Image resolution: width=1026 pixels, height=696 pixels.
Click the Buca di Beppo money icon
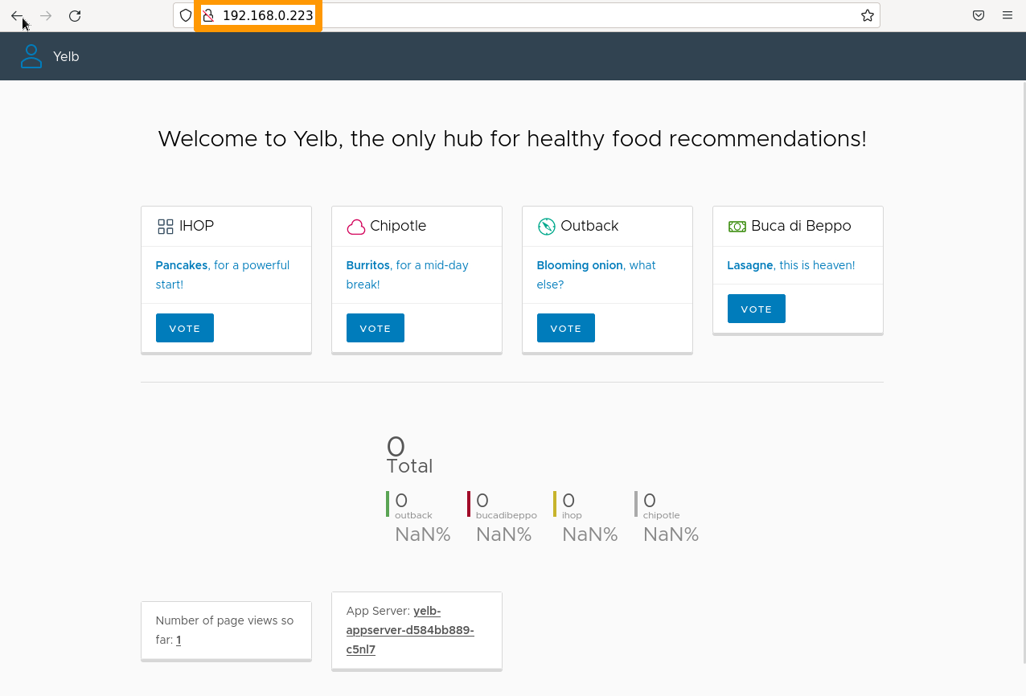tap(737, 227)
